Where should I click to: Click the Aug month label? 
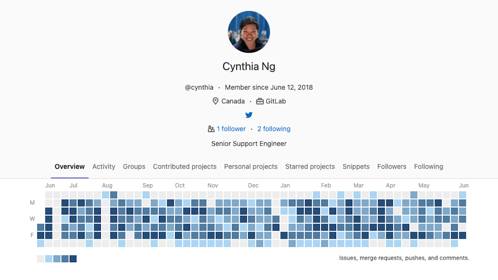[107, 185]
